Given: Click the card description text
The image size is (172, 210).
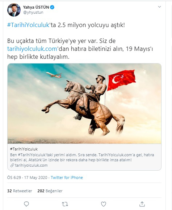Looking at the screenshot, I should [x=82, y=157].
